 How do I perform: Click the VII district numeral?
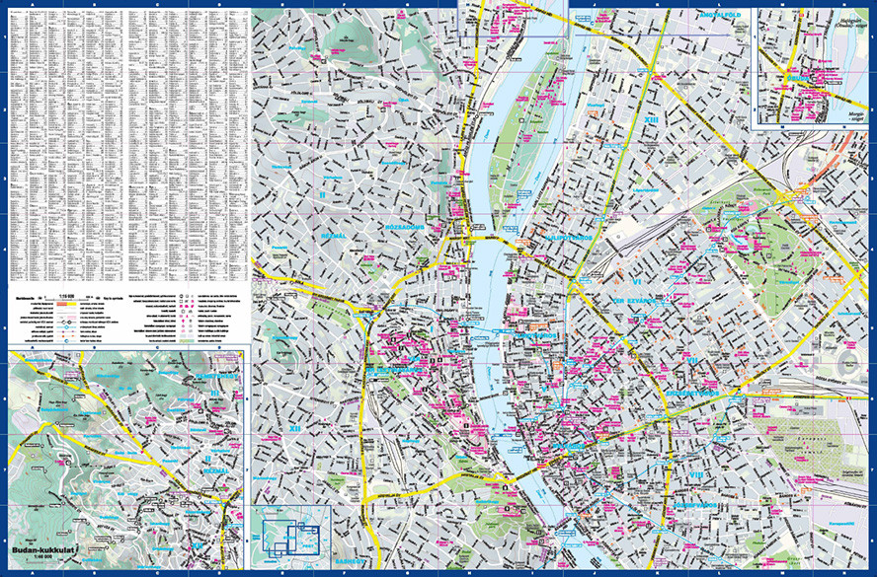pyautogui.click(x=692, y=361)
